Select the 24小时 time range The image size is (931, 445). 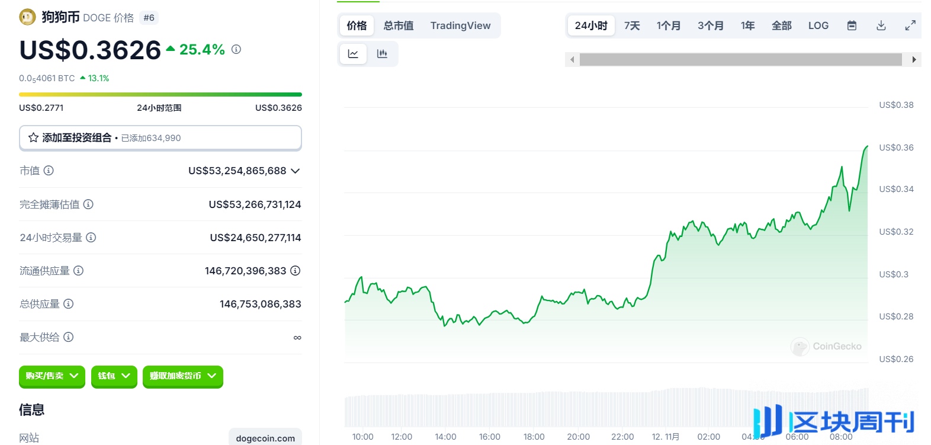pyautogui.click(x=591, y=25)
